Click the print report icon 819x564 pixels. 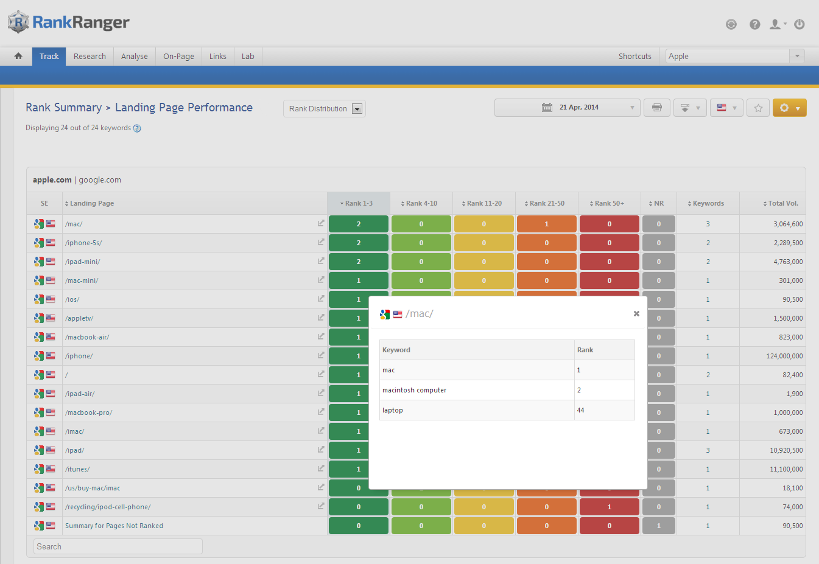656,108
